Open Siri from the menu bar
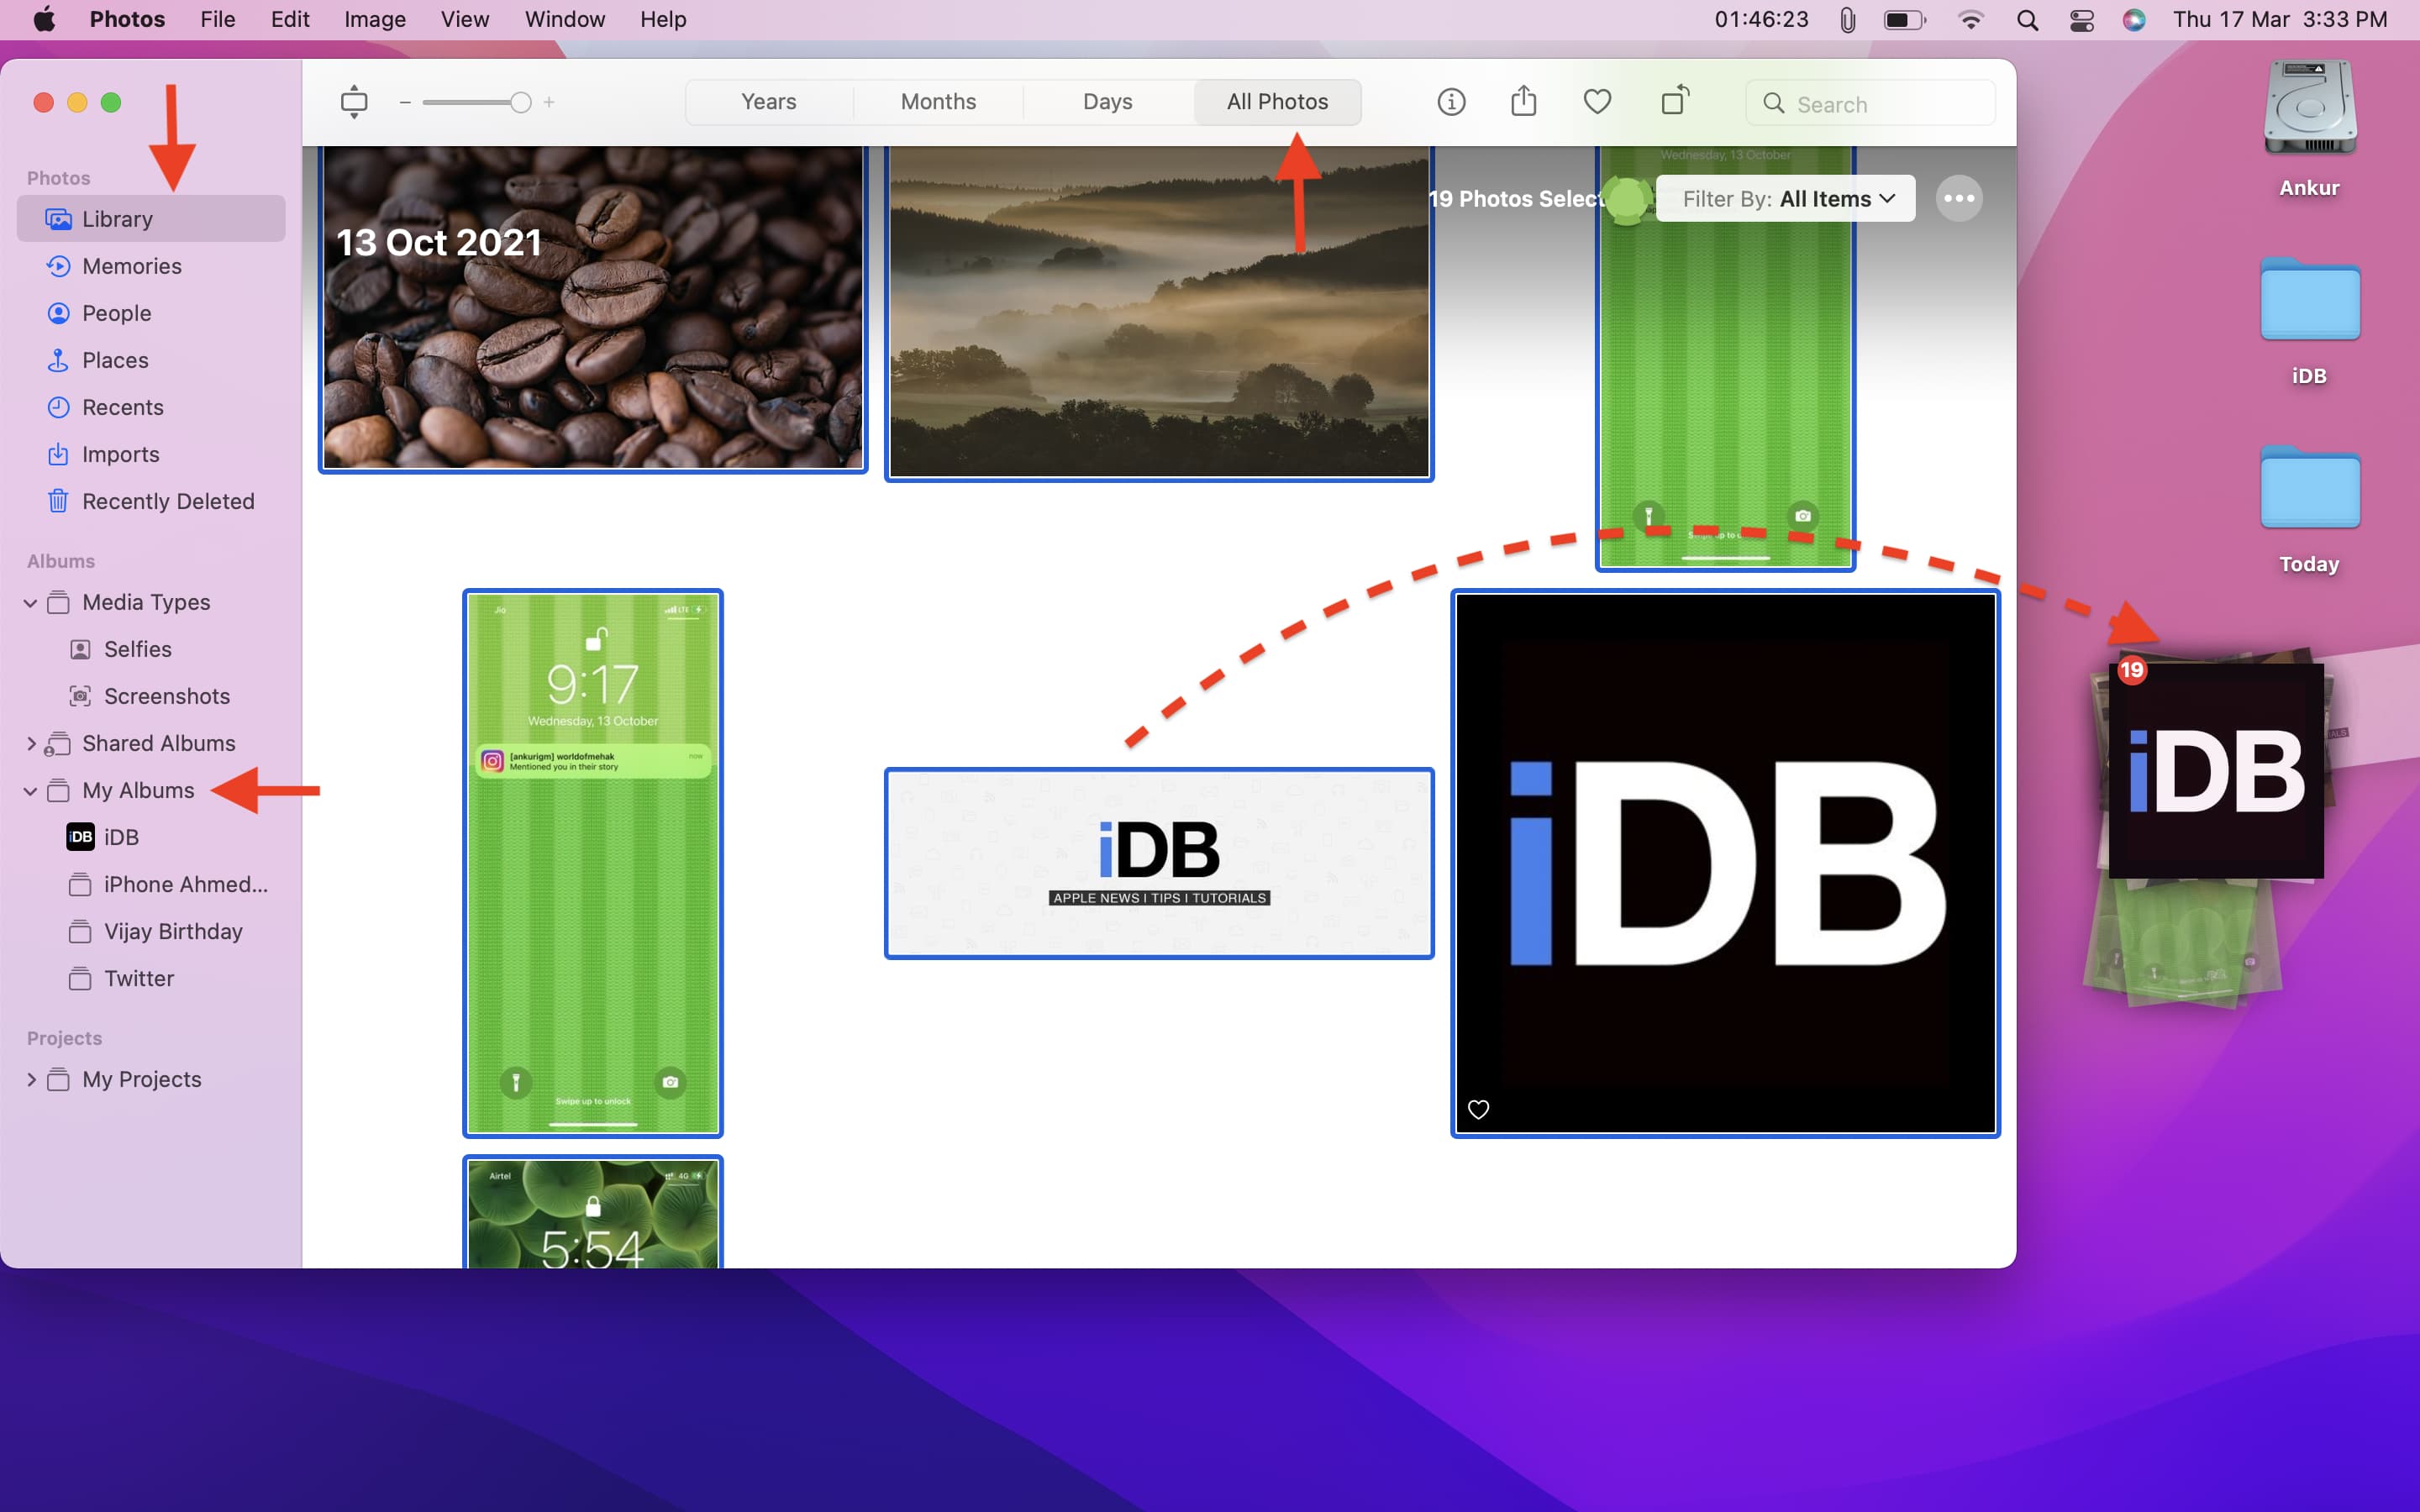This screenshot has width=2420, height=1512. tap(2134, 20)
